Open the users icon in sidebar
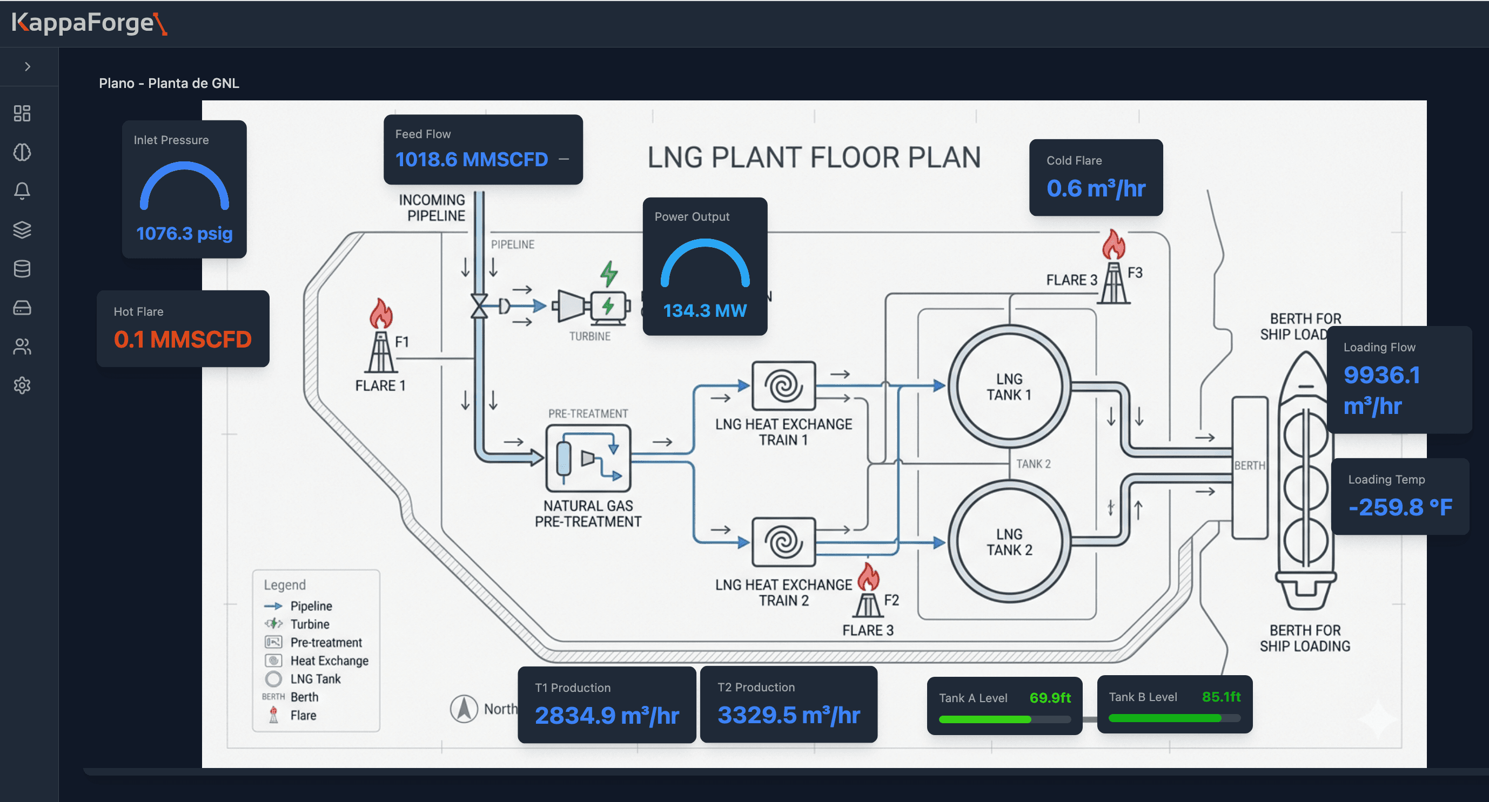This screenshot has height=802, width=1489. click(x=22, y=346)
